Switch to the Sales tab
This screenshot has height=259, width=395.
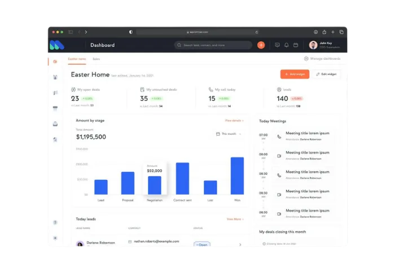click(96, 59)
